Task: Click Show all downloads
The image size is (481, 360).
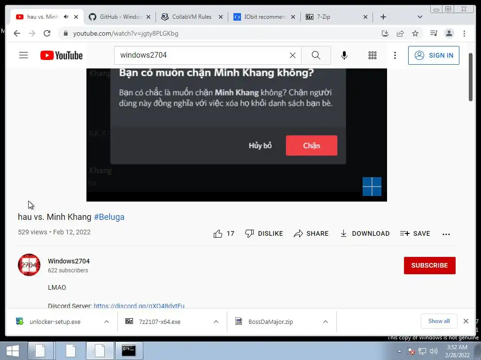Action: (x=439, y=321)
